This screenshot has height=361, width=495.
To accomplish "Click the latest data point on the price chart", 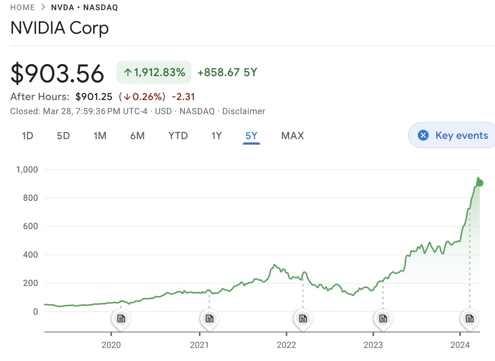I will click(481, 183).
